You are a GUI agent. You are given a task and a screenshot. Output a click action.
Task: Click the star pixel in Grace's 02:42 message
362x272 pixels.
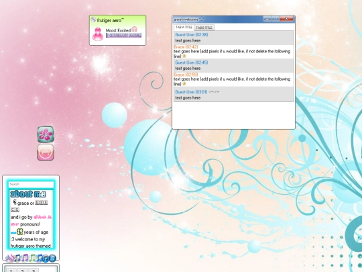[x=184, y=56]
